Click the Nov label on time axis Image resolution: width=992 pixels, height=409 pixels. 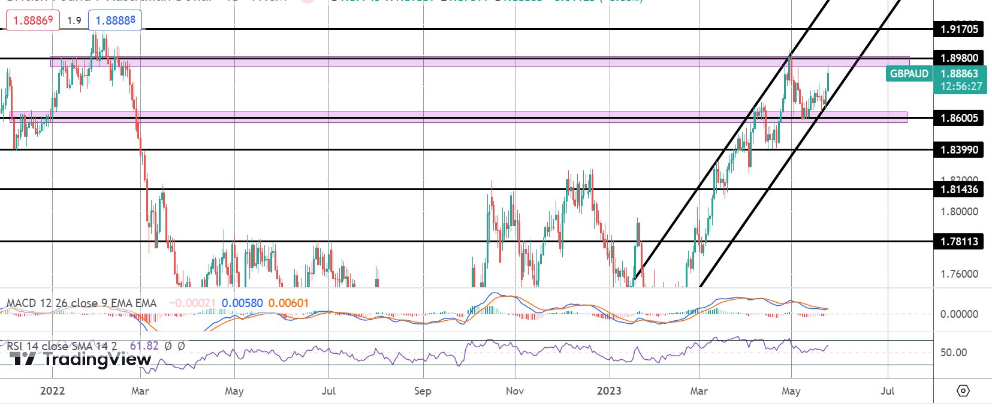[515, 391]
